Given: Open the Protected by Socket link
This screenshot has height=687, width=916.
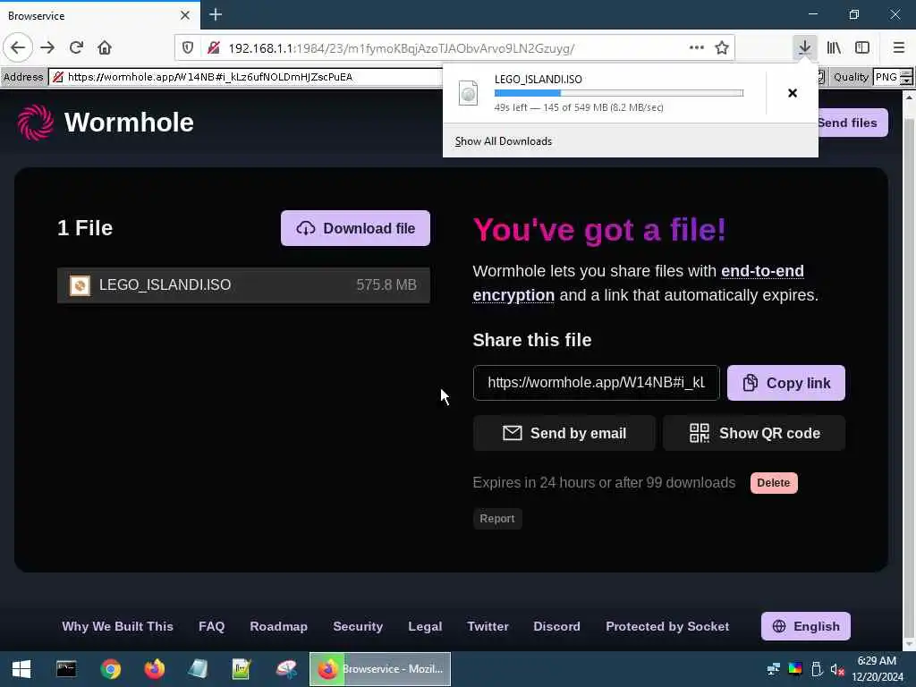Looking at the screenshot, I should pos(667,626).
